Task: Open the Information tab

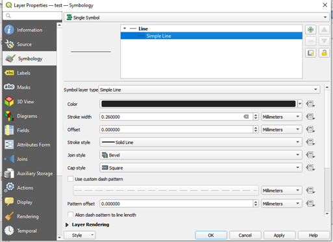Action: (x=30, y=30)
